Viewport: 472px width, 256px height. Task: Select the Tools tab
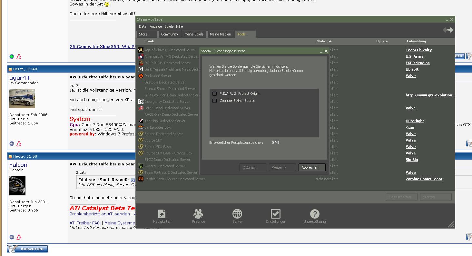(x=245, y=34)
